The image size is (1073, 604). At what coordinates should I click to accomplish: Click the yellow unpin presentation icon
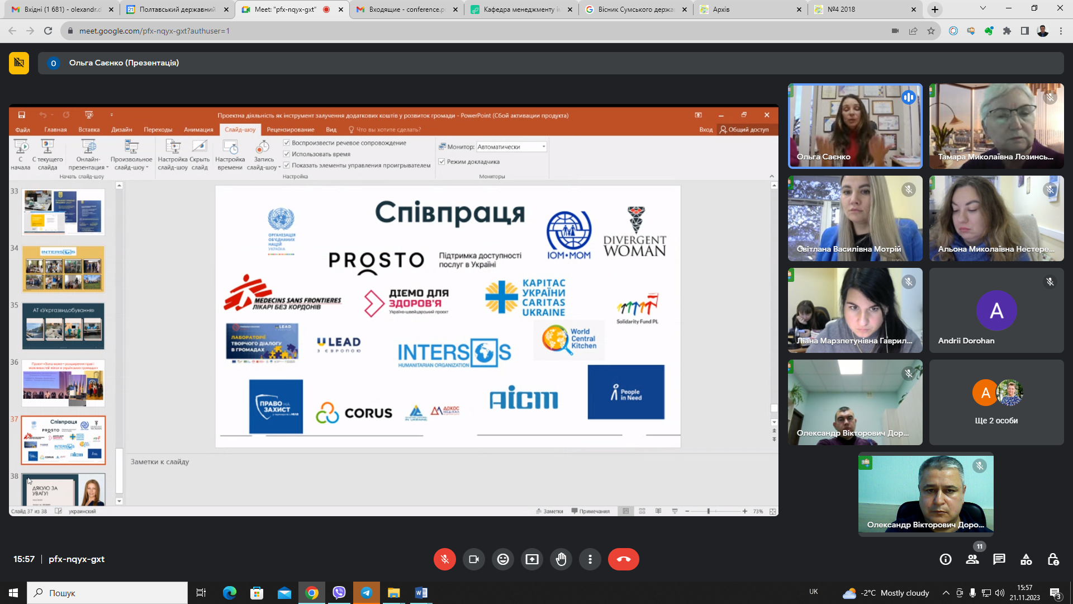point(19,63)
